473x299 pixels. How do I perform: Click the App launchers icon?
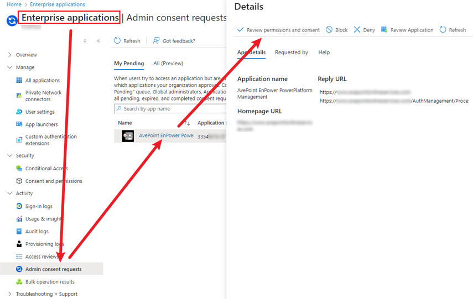tap(19, 124)
